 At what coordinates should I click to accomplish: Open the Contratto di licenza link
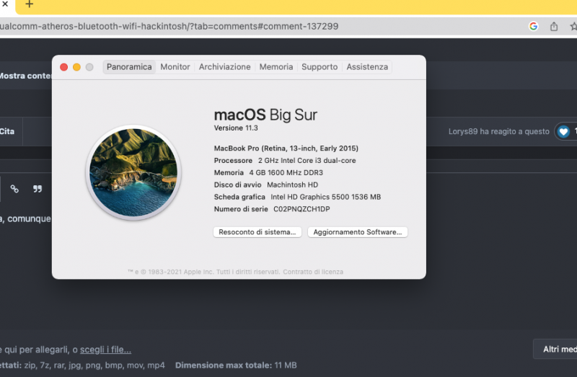coord(313,272)
